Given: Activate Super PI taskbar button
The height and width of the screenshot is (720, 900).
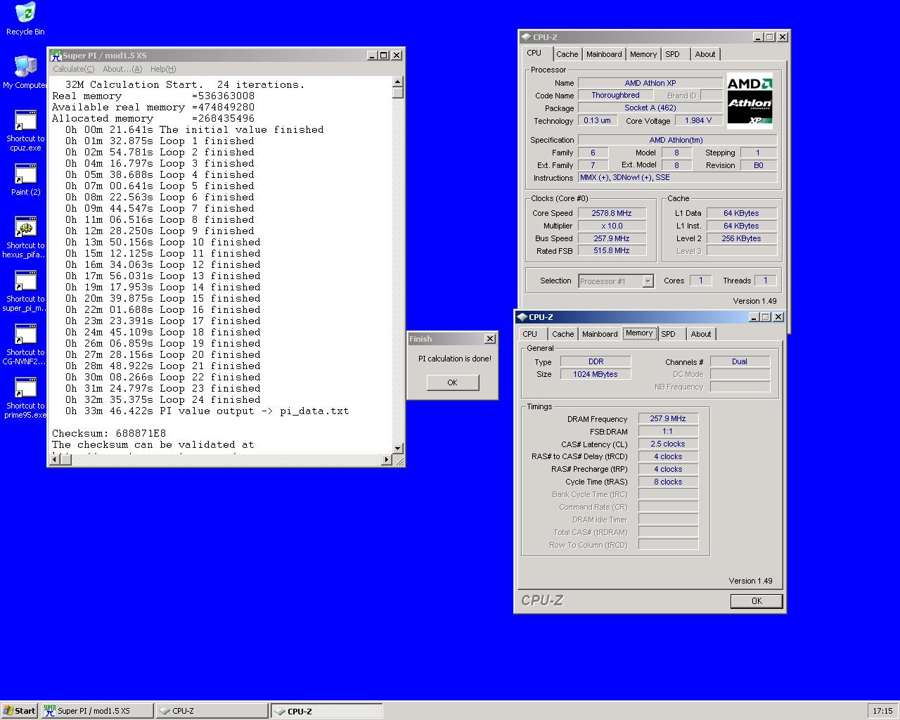Looking at the screenshot, I should pyautogui.click(x=97, y=711).
